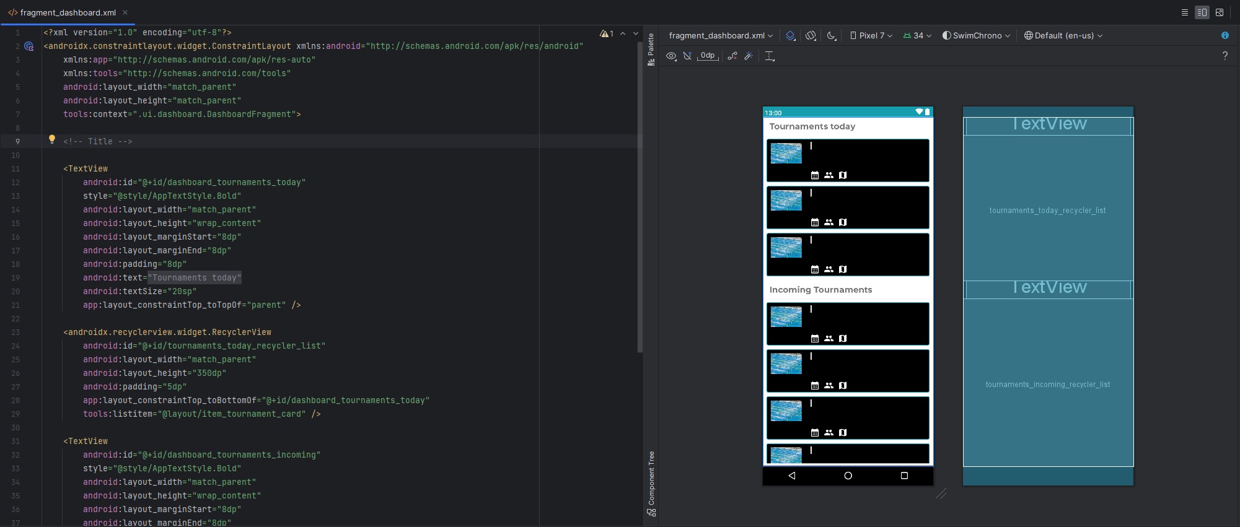Open View Options eye menu
1240x527 pixels.
[671, 56]
